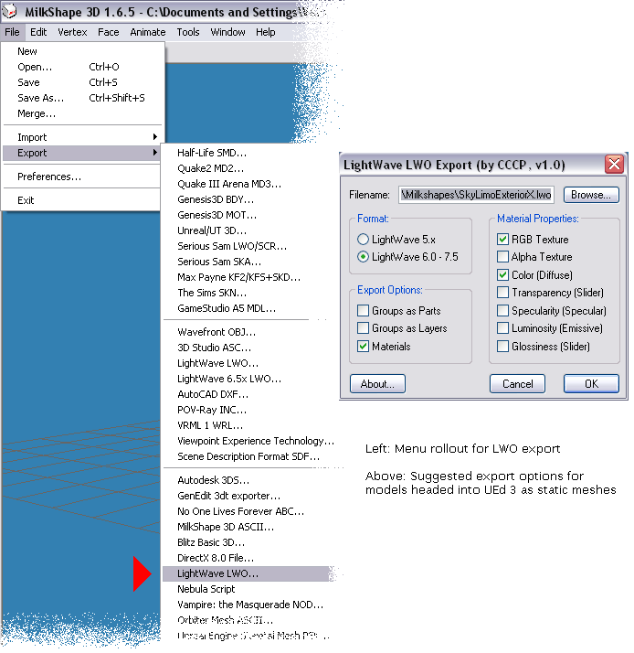This screenshot has height=653, width=634.
Task: Choose Merge... menu entry
Action: click(81, 113)
